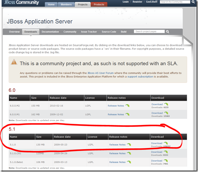Open the Products tab

pos(99,5)
